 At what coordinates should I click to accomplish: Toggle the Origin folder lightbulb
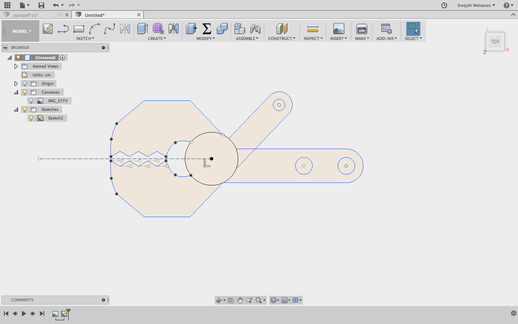click(25, 84)
